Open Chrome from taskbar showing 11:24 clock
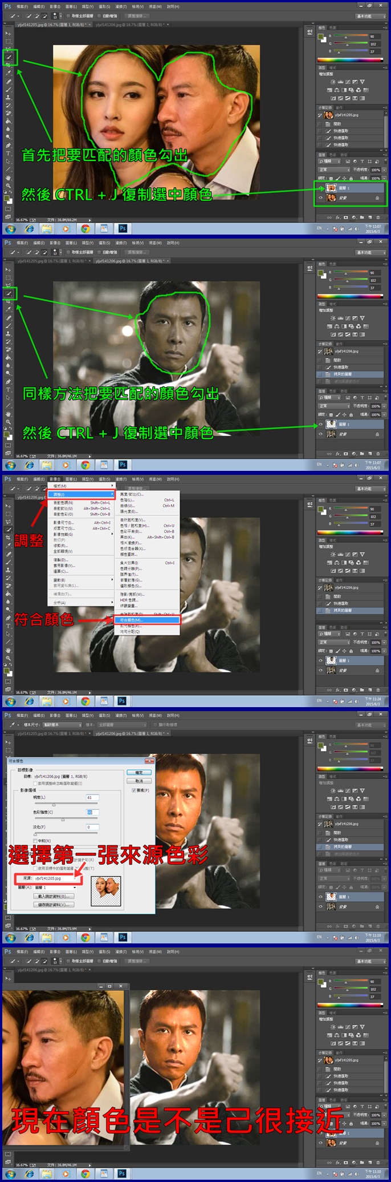 (x=85, y=701)
